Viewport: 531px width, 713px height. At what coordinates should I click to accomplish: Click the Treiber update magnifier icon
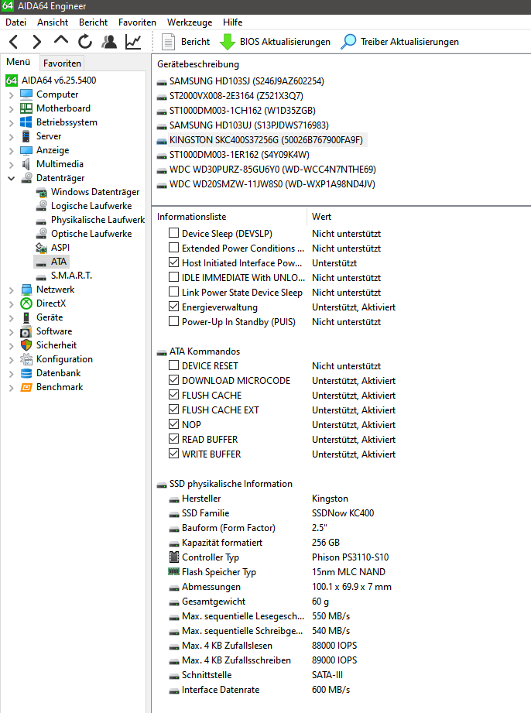pos(348,42)
